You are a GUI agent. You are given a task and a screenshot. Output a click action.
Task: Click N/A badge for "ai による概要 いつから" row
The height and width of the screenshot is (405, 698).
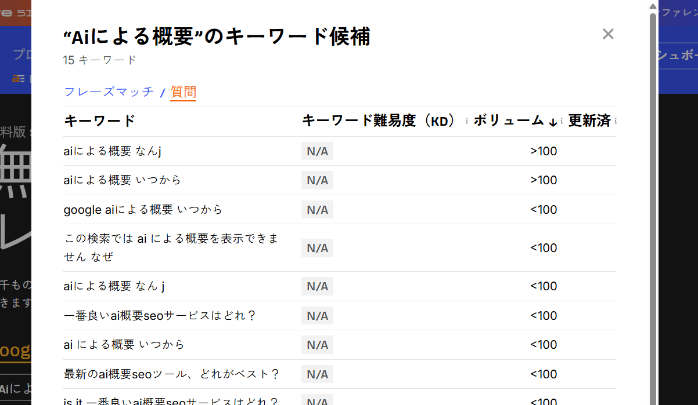pos(316,344)
